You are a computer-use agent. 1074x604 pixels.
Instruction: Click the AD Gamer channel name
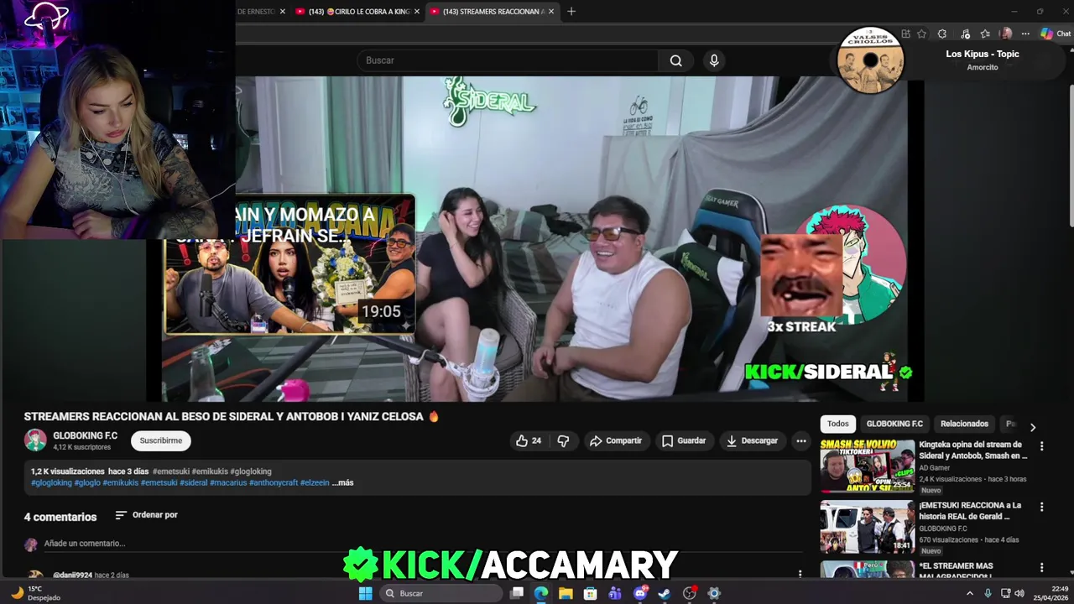pos(935,467)
